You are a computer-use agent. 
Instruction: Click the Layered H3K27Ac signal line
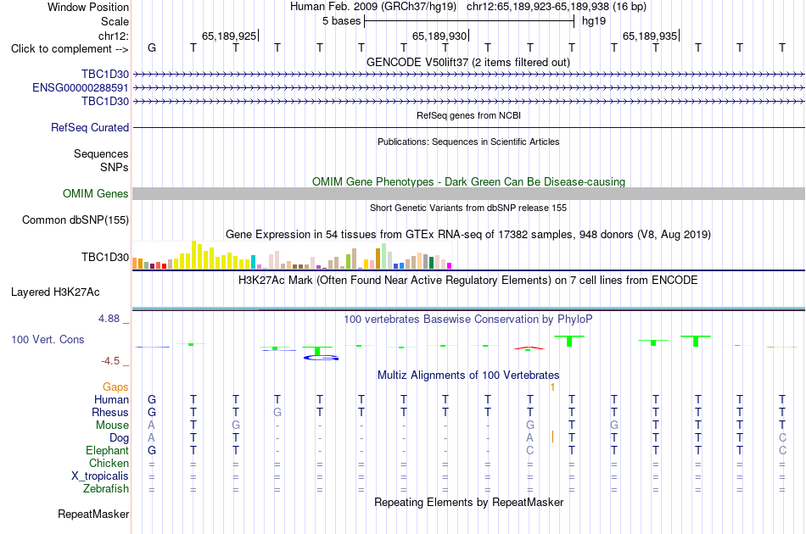click(469, 309)
